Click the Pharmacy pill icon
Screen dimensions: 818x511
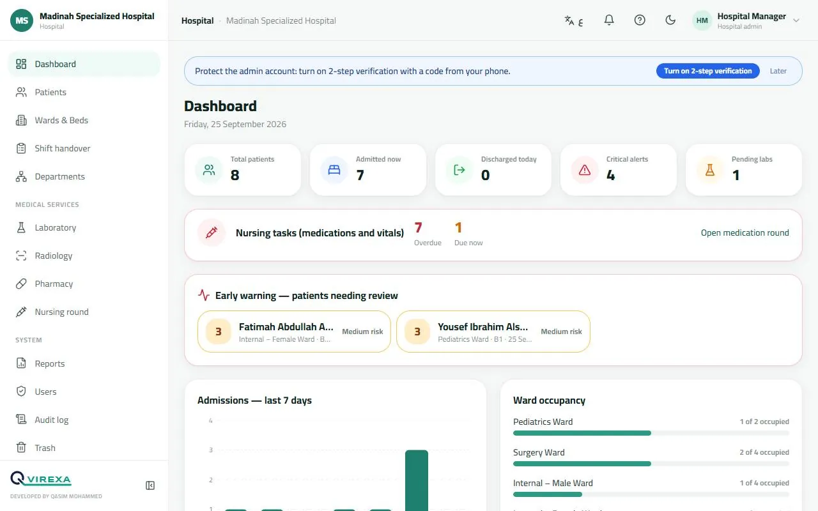point(21,284)
